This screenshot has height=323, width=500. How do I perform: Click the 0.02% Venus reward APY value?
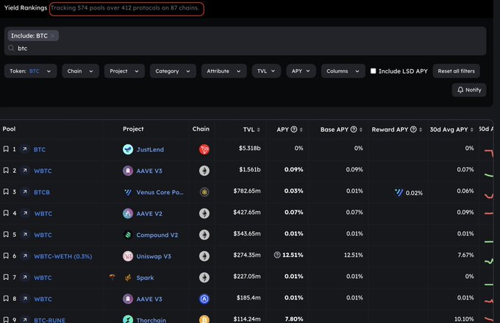tap(414, 193)
